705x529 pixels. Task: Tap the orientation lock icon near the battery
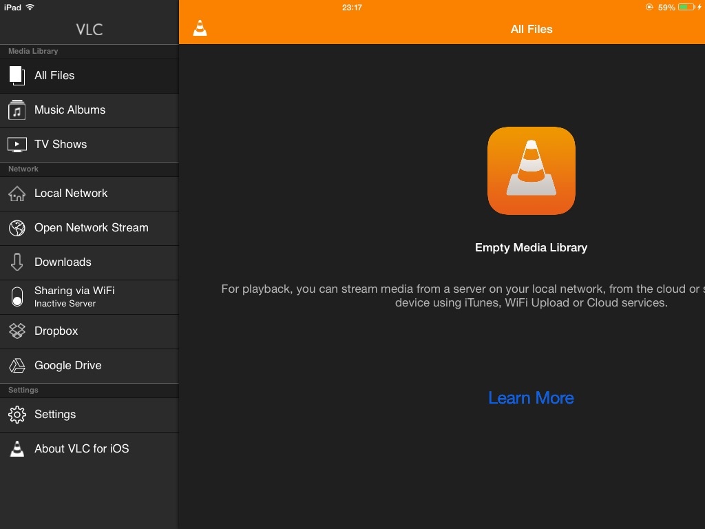pos(649,8)
